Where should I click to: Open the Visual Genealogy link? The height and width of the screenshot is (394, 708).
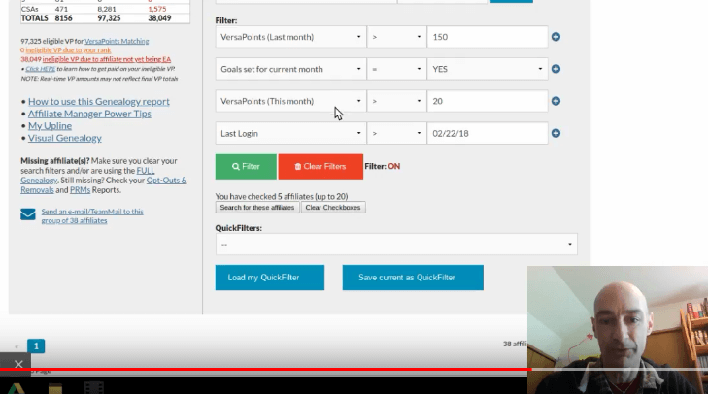pos(65,138)
